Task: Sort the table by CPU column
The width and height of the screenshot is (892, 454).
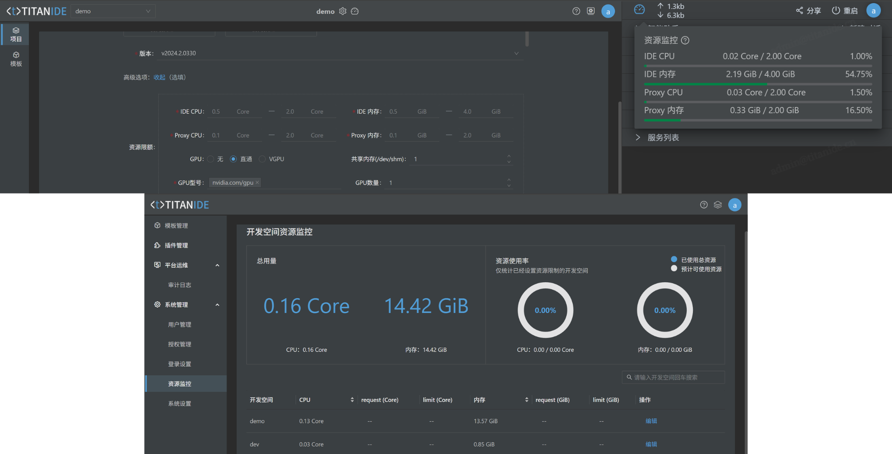Action: [352, 400]
